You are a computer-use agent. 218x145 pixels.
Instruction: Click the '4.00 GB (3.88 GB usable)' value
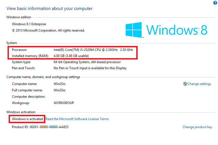71,56
